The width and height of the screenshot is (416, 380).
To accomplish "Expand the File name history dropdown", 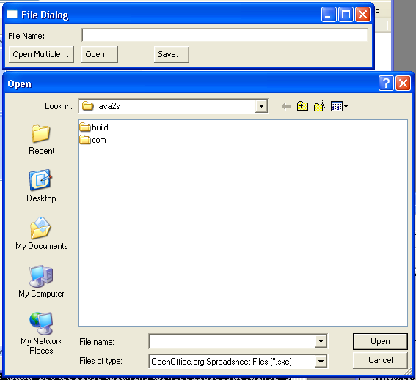I will click(321, 341).
